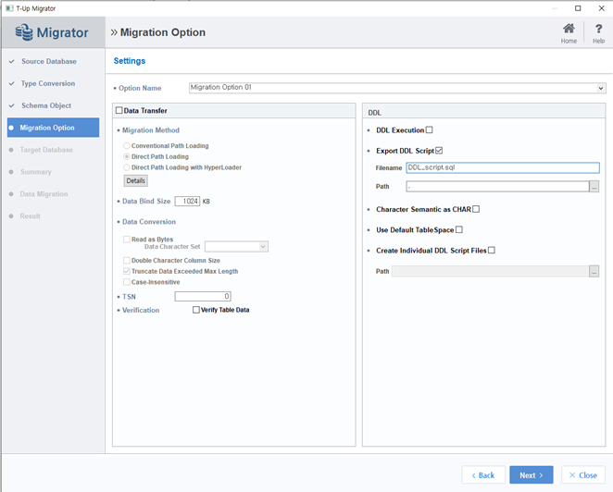Select Direct Path Loading radio button
This screenshot has height=492, width=613.
point(127,156)
